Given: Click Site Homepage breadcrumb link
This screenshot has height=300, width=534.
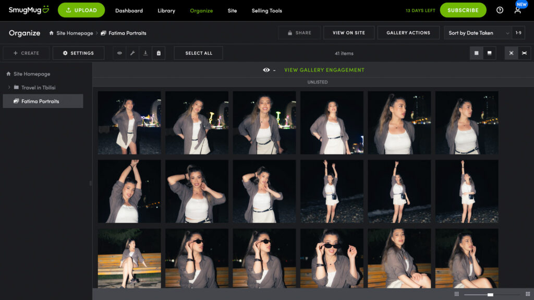Looking at the screenshot, I should 75,33.
